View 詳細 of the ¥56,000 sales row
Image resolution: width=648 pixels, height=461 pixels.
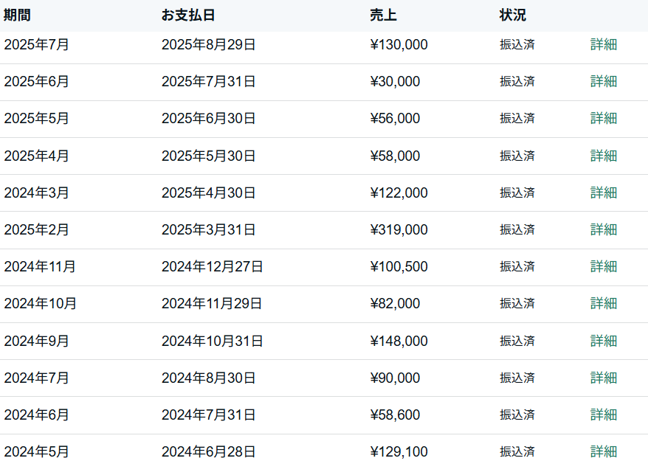(x=603, y=118)
